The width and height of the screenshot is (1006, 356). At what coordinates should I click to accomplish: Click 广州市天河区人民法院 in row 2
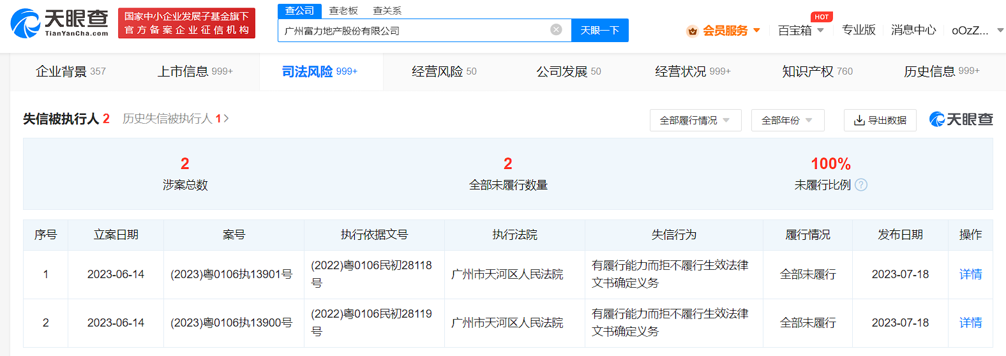507,323
